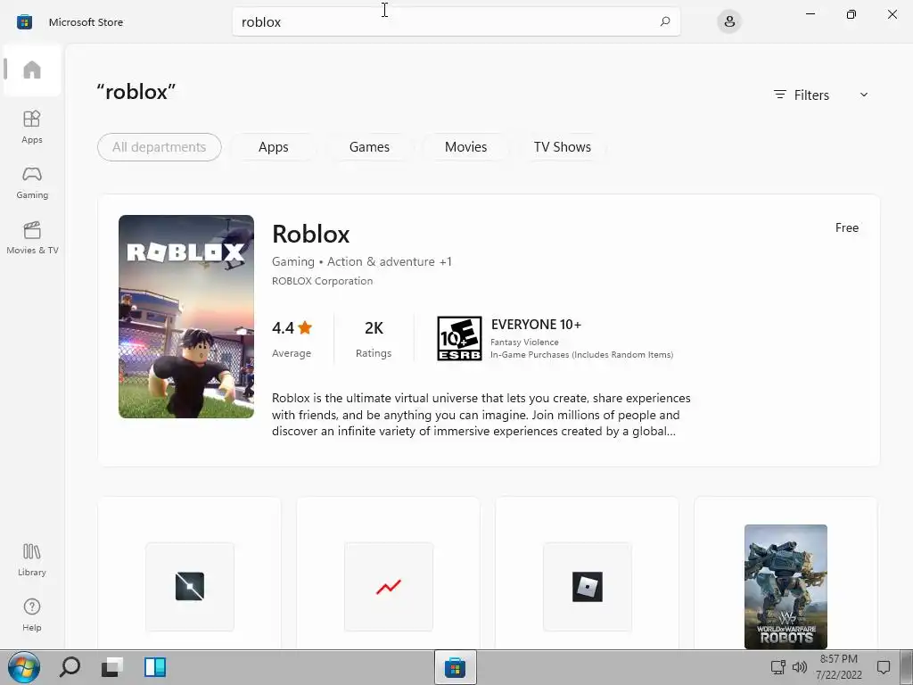Viewport: 913px width, 685px height.
Task: Open the Apps section in the sidebar
Action: click(32, 127)
